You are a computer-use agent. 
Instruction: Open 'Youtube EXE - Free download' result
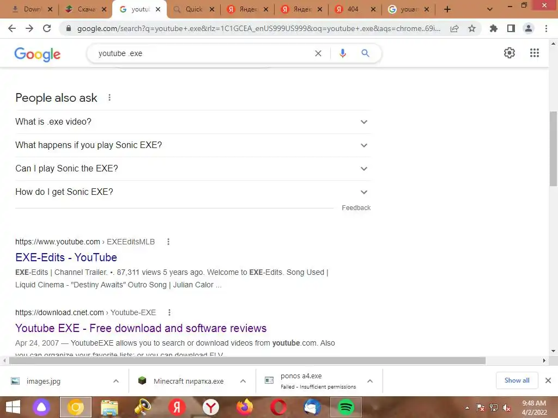point(141,328)
